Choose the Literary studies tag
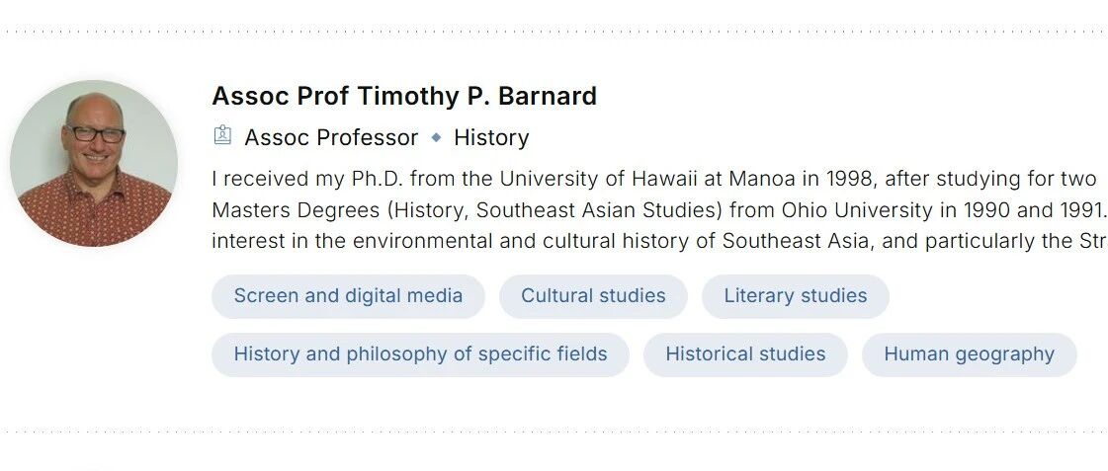This screenshot has width=1108, height=471. (795, 296)
